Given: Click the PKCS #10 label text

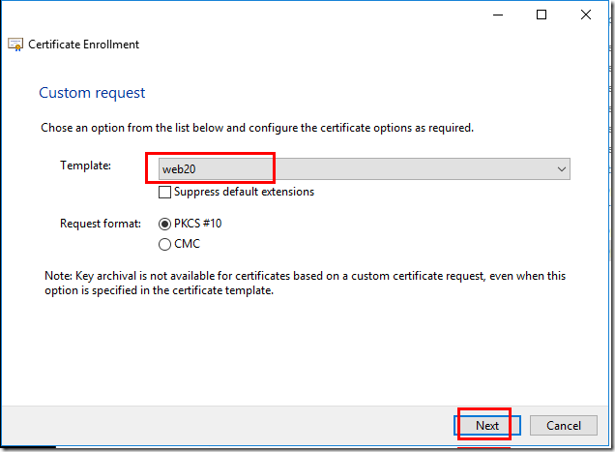Looking at the screenshot, I should (x=198, y=224).
